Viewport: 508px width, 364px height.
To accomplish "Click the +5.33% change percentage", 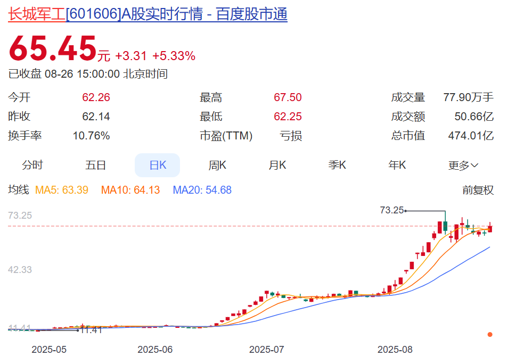I will click(x=174, y=56).
